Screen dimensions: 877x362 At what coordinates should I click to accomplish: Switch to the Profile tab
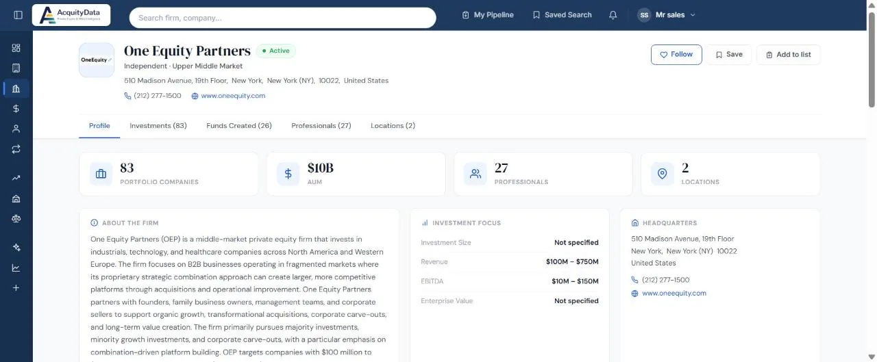pos(99,126)
